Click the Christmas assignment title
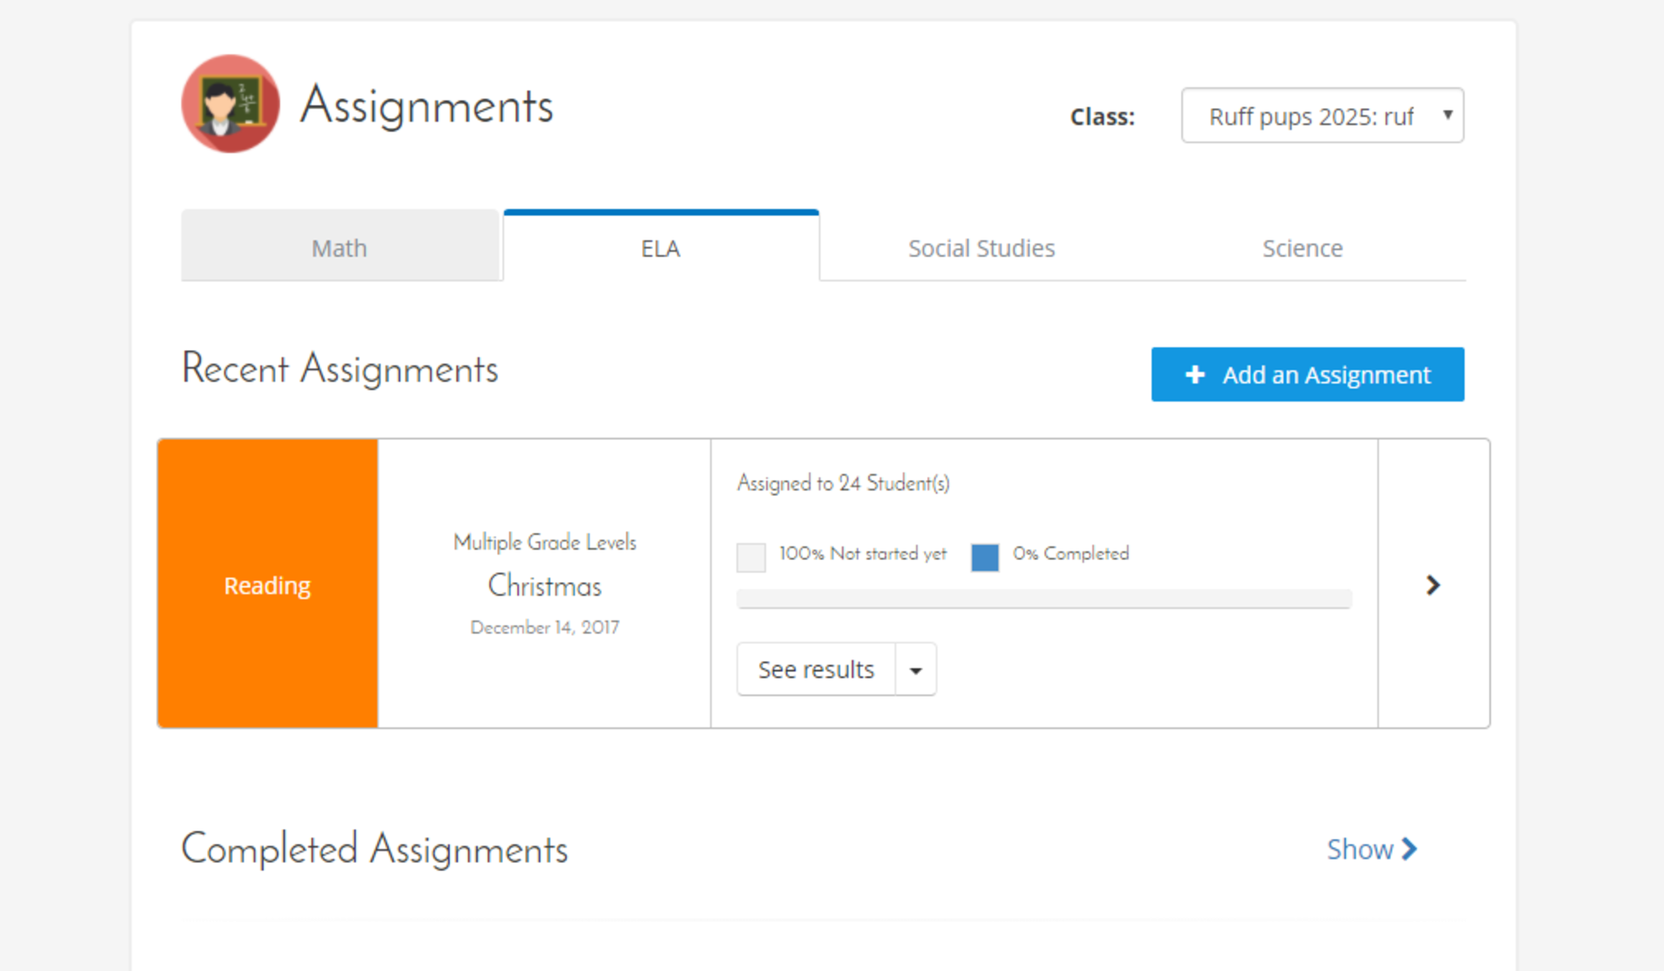This screenshot has width=1664, height=971. click(544, 585)
